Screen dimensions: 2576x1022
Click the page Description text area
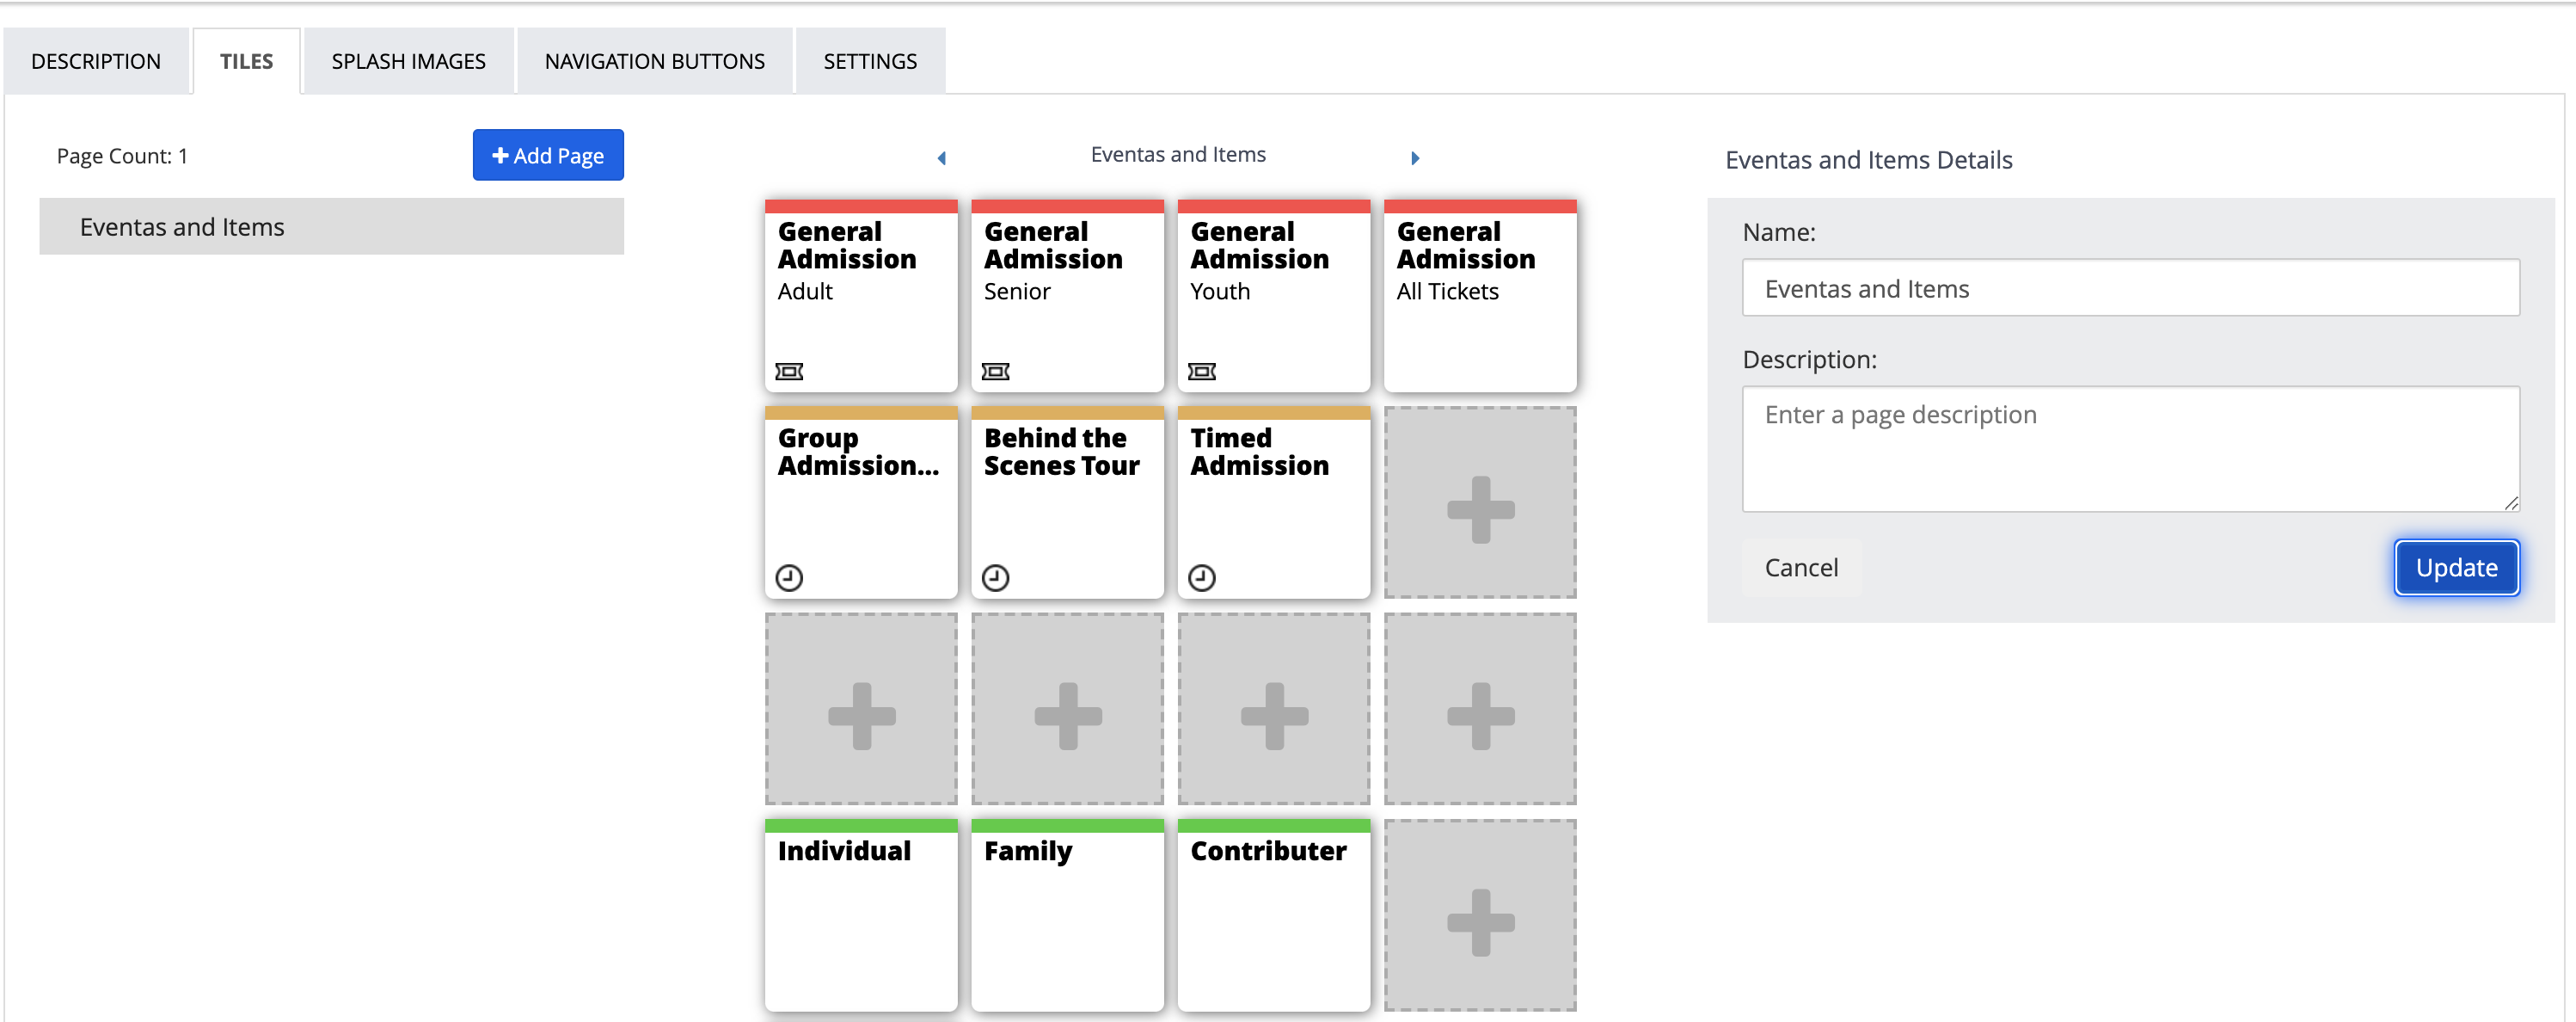point(2130,448)
